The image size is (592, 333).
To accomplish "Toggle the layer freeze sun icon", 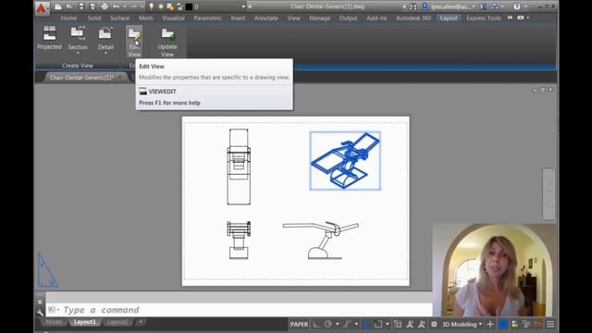I will coord(161,6).
